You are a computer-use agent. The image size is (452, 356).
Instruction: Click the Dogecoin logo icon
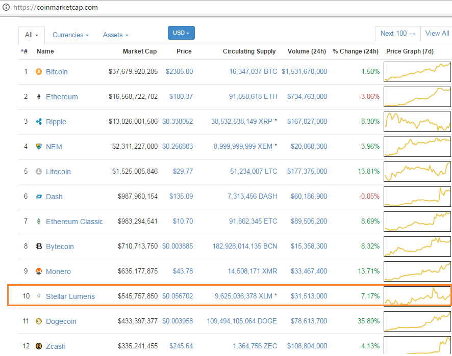(x=39, y=321)
